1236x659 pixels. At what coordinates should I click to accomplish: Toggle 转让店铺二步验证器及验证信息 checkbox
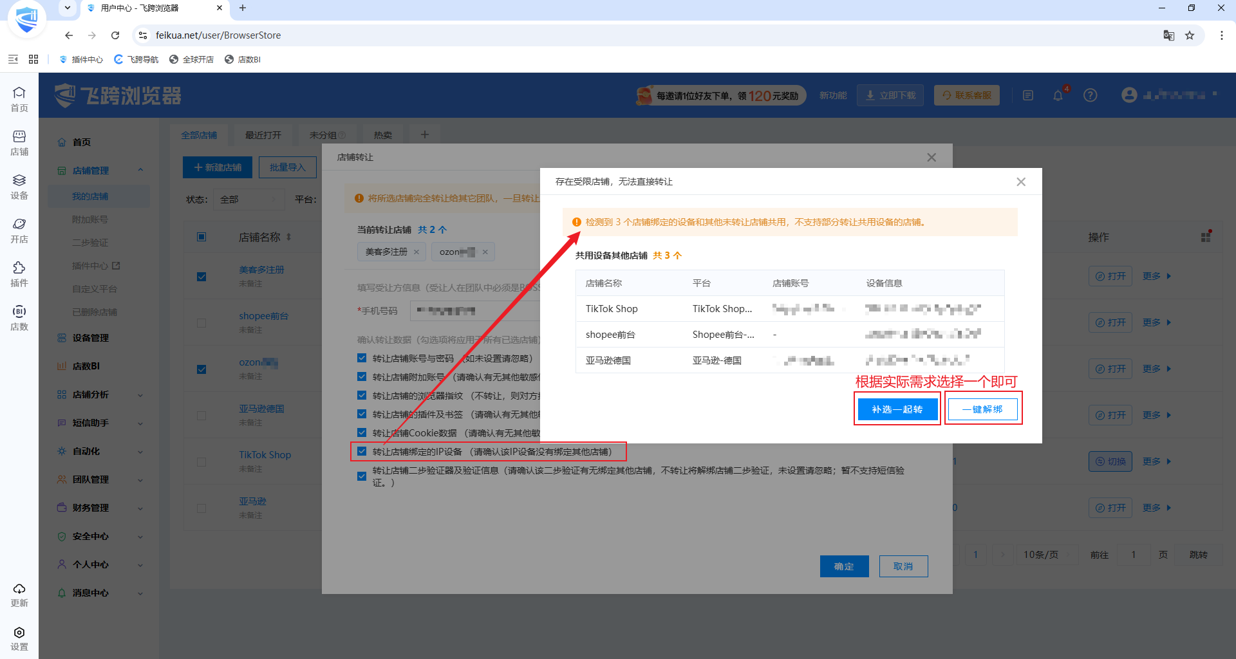click(362, 476)
